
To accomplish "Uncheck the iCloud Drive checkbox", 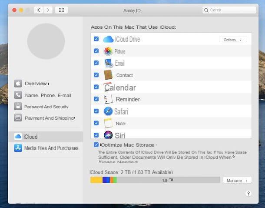I will pyautogui.click(x=96, y=39).
